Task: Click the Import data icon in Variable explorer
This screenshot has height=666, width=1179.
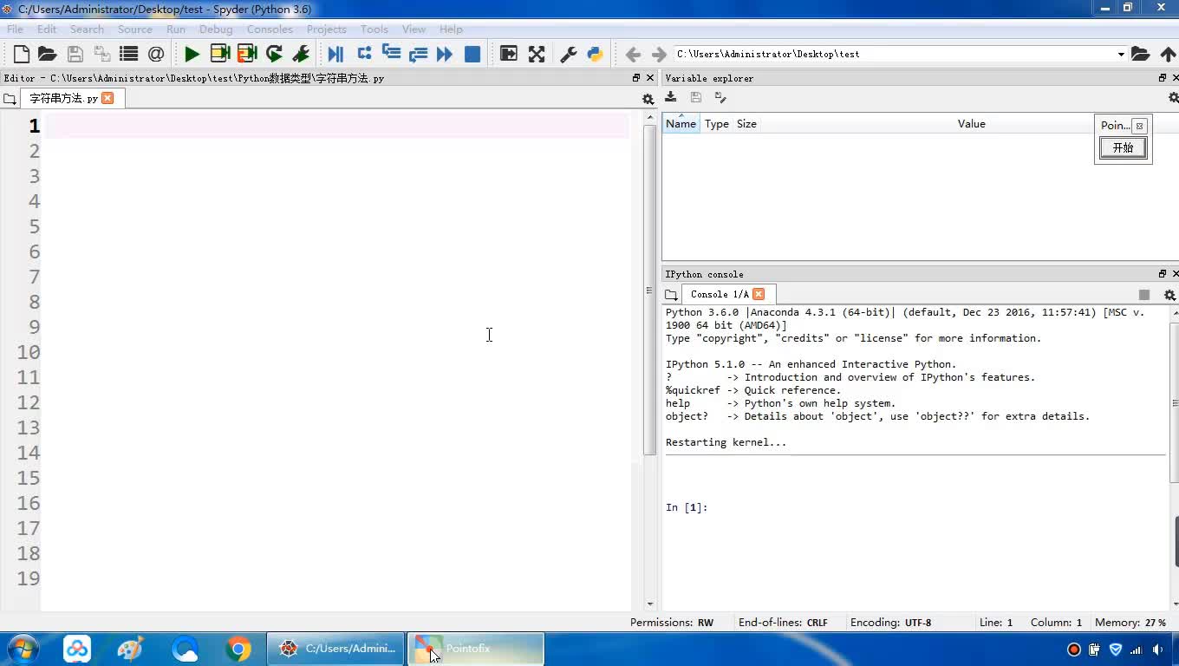Action: 671,98
